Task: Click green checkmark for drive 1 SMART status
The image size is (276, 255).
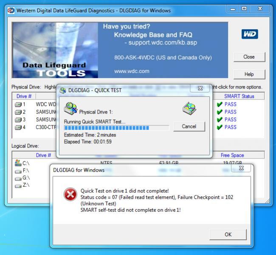Action: (220, 104)
